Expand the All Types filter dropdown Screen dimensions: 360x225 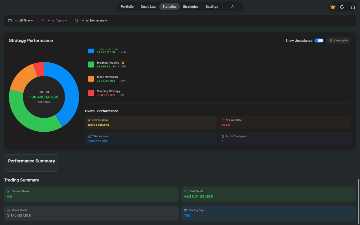click(x=57, y=21)
